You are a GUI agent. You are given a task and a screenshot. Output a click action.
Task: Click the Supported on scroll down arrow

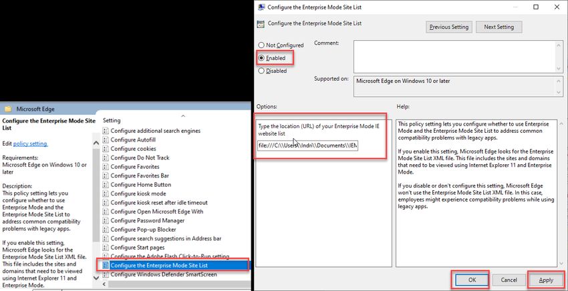click(x=559, y=92)
